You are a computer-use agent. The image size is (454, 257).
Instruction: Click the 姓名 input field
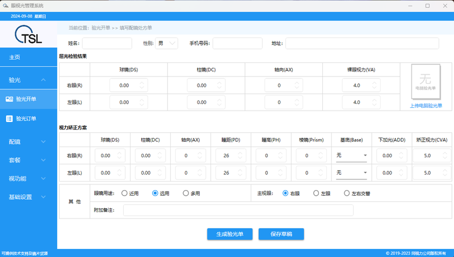point(107,44)
